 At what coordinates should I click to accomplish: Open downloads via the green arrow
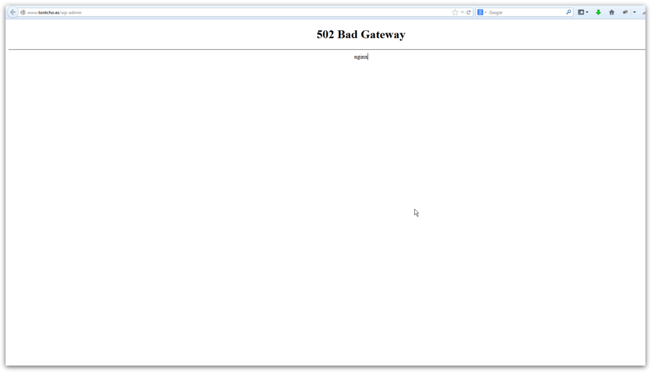598,12
